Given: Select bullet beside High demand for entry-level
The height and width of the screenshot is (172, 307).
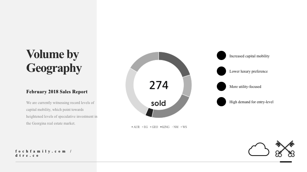Looking at the screenshot, I should tap(221, 102).
